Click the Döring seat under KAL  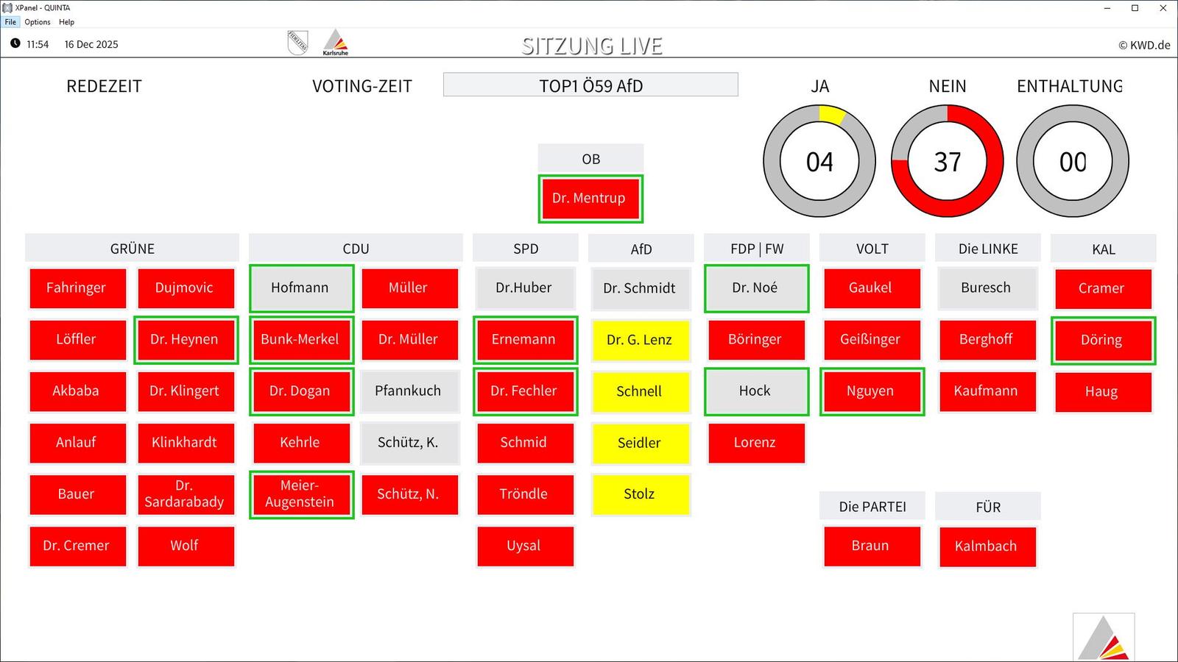tap(1102, 340)
